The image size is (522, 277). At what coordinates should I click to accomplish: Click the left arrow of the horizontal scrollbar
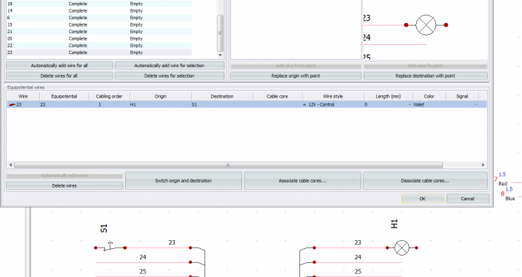tap(10, 165)
